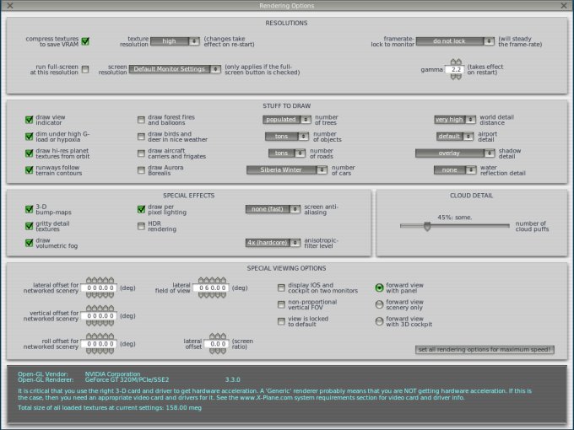
Task: Increase lateral offset for networked scenery with up arrows
Action: click(x=100, y=281)
